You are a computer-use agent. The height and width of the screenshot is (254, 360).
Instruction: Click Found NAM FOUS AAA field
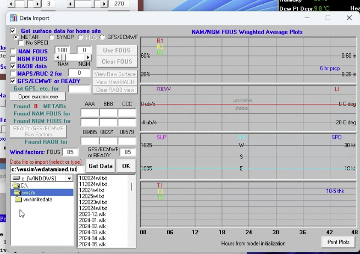point(90,113)
